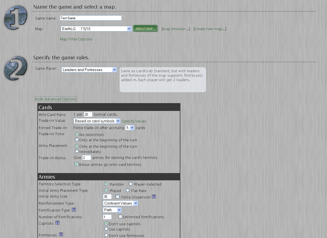Enable the Force Dispersion checkbox
327x238 pixels.
[118, 197]
